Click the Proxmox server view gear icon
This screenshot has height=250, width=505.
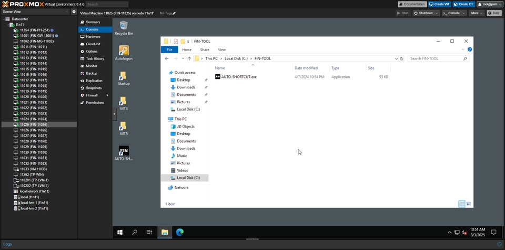74,12
